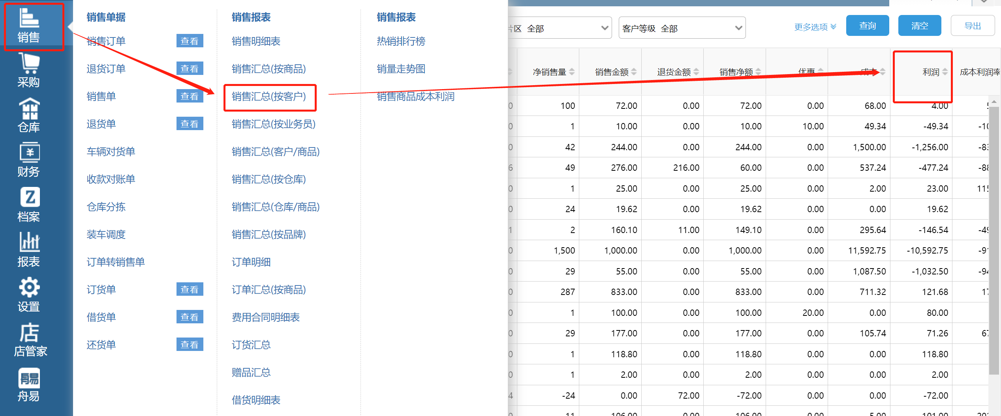Click 查看 next to 还货单
Screen dimensions: 1001x416
[x=190, y=345]
